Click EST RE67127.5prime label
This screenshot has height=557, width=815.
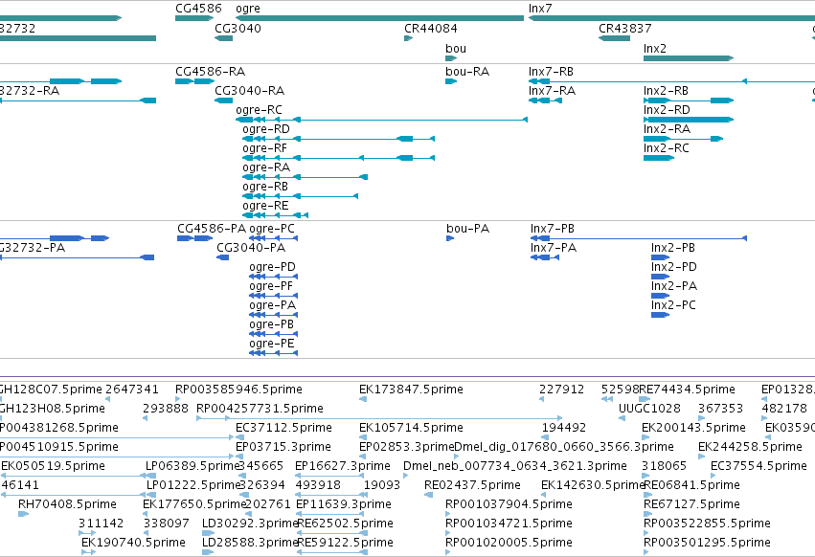(x=691, y=504)
